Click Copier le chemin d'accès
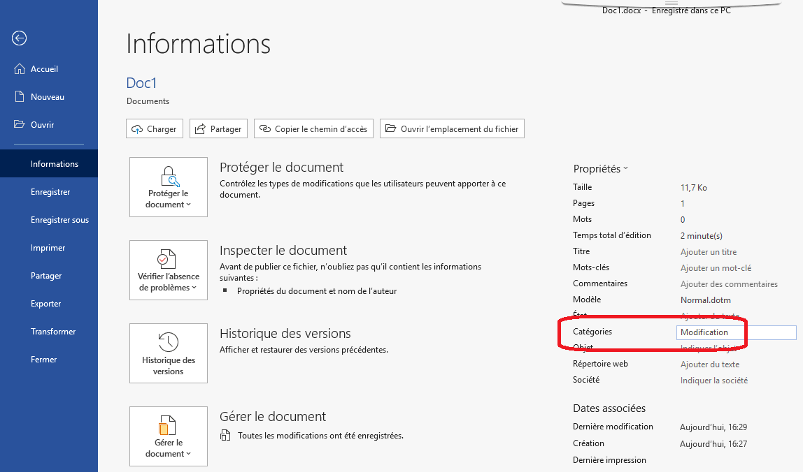Screen dimensions: 803x472 313,129
